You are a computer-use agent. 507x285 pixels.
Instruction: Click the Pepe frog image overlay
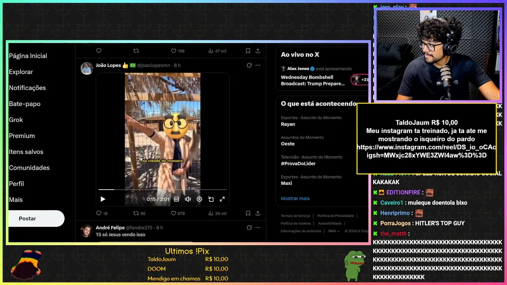pos(355,265)
